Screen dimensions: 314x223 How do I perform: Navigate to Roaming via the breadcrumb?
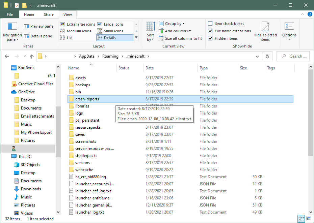(110, 56)
